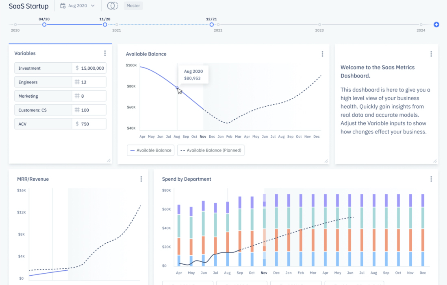Select the 12/21 timeline marker
Screen dimensions: 447x285
(x=212, y=24)
